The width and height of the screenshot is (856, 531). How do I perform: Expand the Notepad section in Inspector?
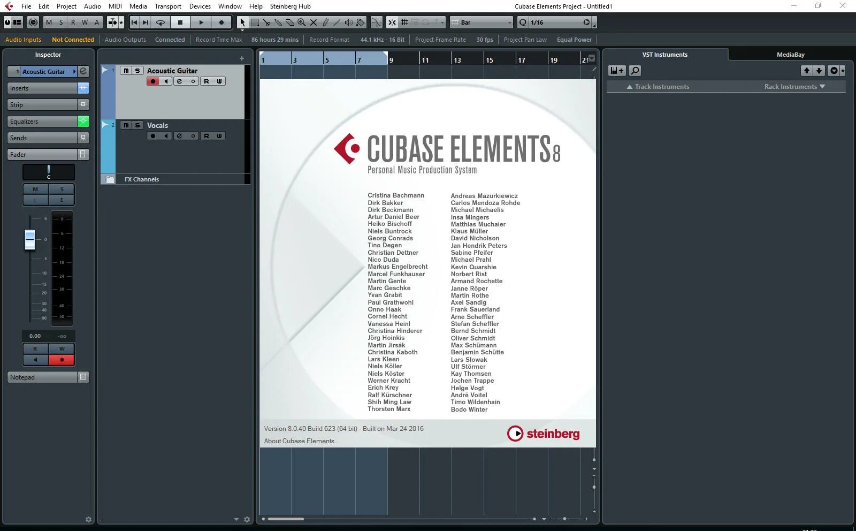[x=42, y=377]
